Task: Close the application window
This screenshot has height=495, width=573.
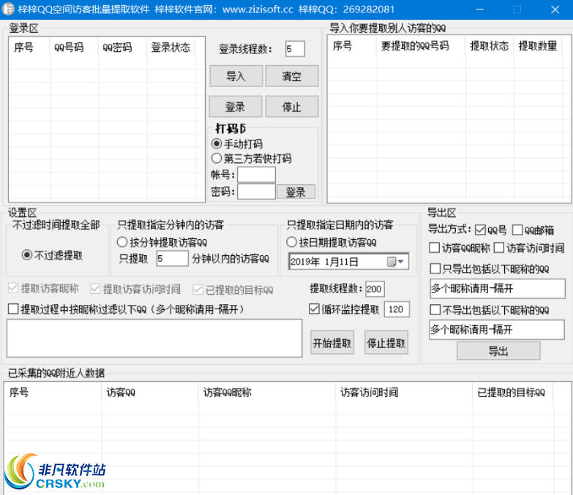Action: point(555,10)
